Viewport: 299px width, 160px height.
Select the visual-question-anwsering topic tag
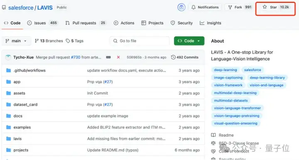click(x=235, y=123)
